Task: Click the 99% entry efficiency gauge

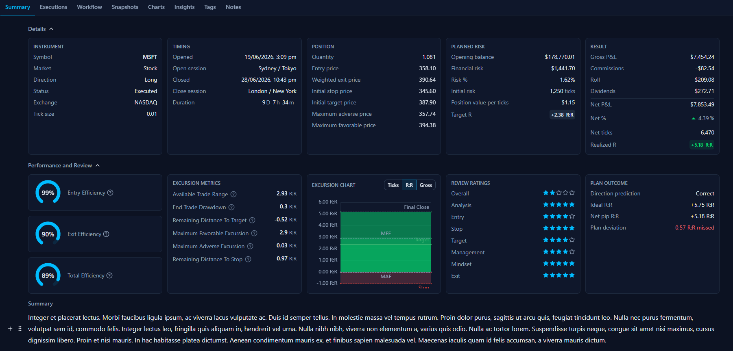Action: 48,193
